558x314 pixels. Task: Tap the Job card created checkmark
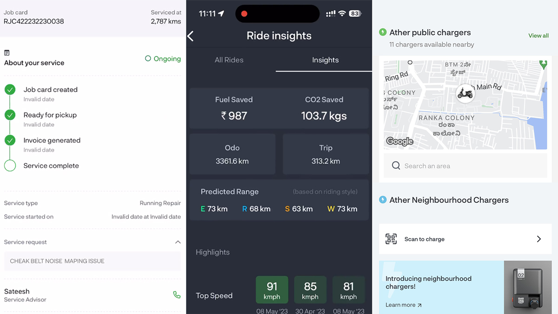[x=10, y=90]
